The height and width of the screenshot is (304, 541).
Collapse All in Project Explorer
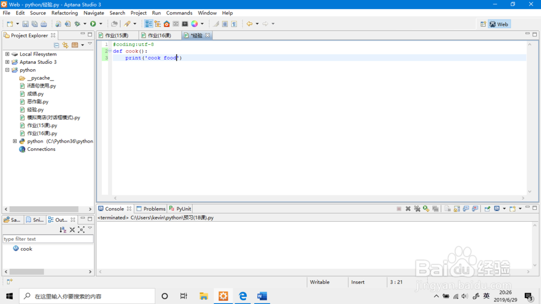click(x=56, y=45)
